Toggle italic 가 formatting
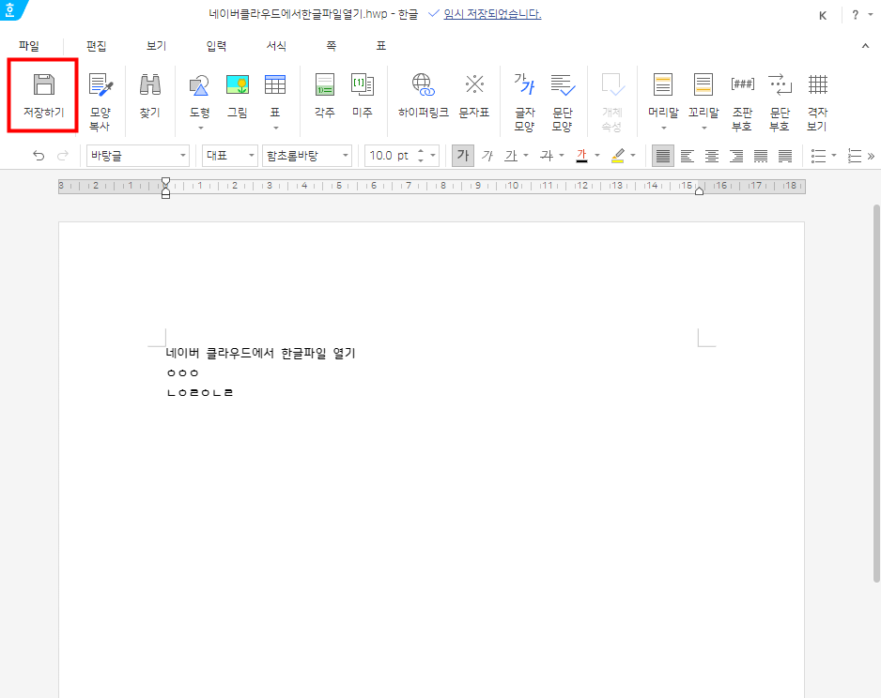The image size is (881, 698). 487,156
